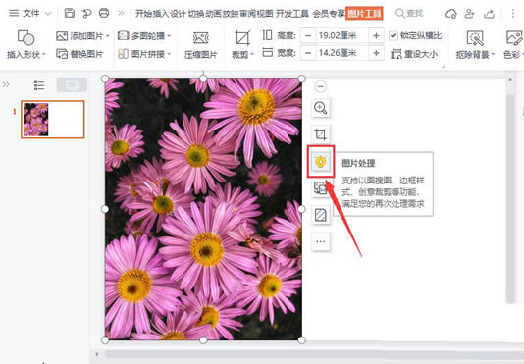
Task: Open the 开发工具 tab
Action: click(292, 14)
